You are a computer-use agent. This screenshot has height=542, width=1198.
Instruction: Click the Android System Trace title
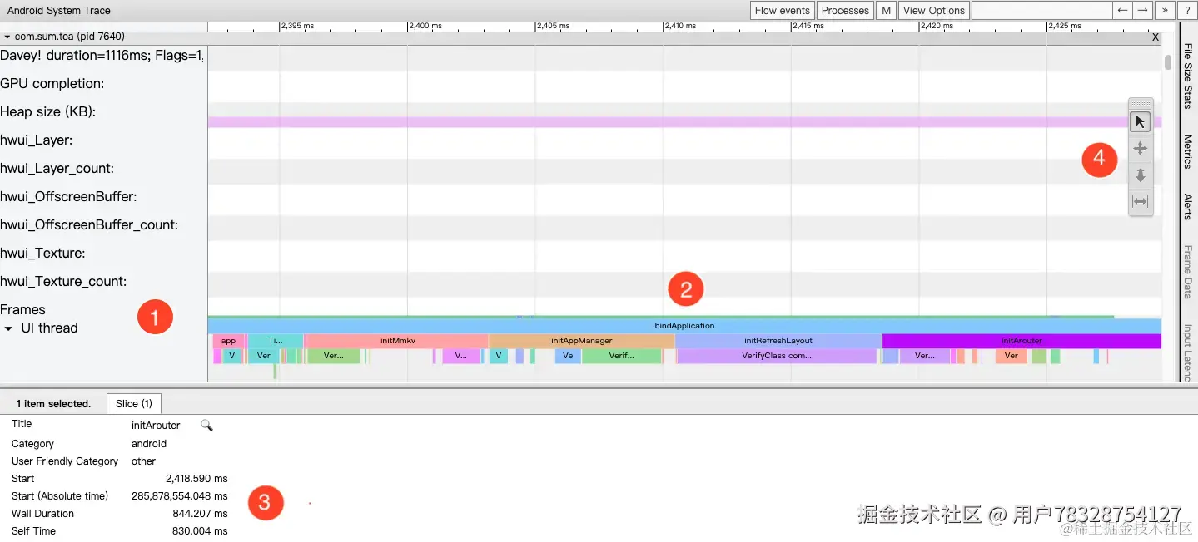59,11
